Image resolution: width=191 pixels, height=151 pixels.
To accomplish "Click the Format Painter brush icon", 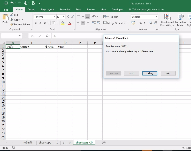I will (12, 24).
